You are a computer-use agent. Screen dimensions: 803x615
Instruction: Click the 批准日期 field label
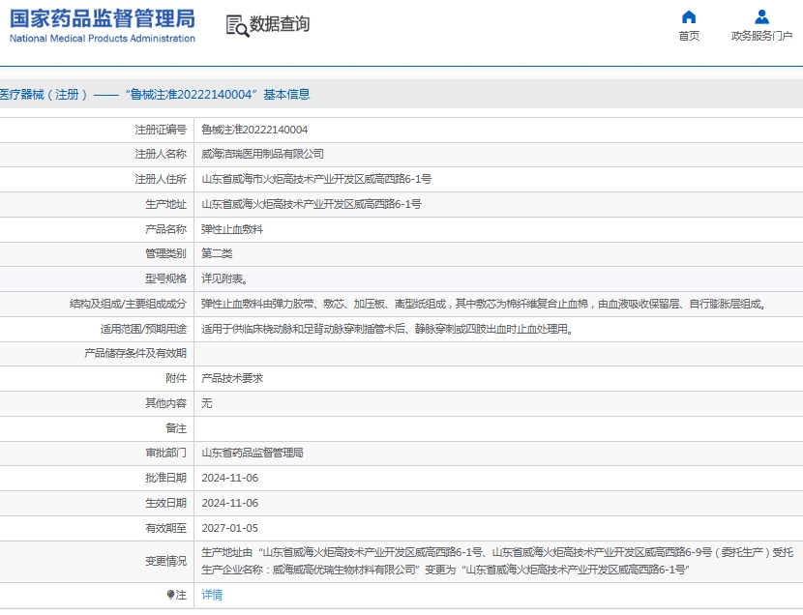pos(166,478)
